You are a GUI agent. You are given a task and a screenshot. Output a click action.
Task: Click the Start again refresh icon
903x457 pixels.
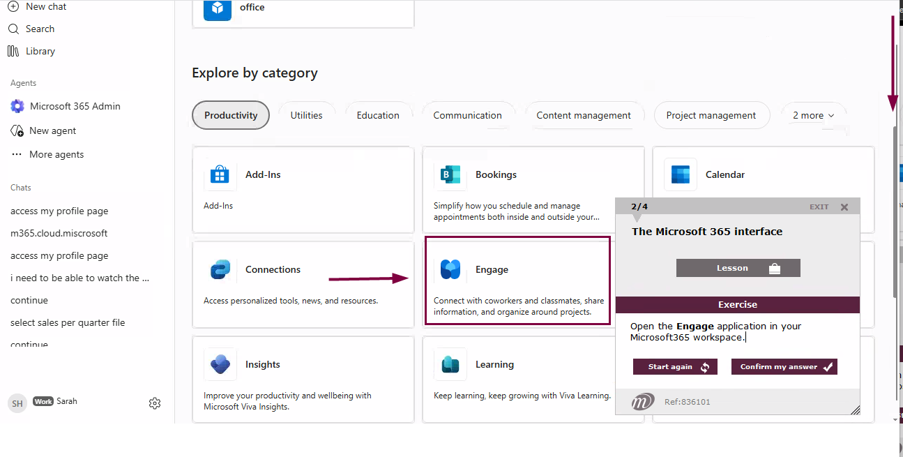coord(705,367)
